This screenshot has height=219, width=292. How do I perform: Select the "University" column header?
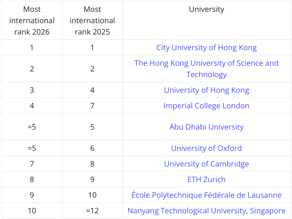[x=206, y=9]
